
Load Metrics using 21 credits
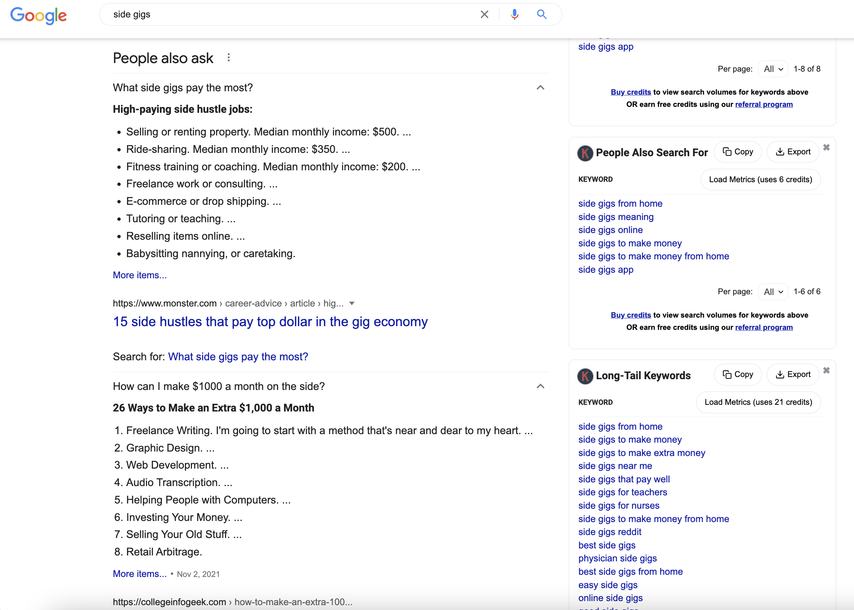(x=758, y=402)
